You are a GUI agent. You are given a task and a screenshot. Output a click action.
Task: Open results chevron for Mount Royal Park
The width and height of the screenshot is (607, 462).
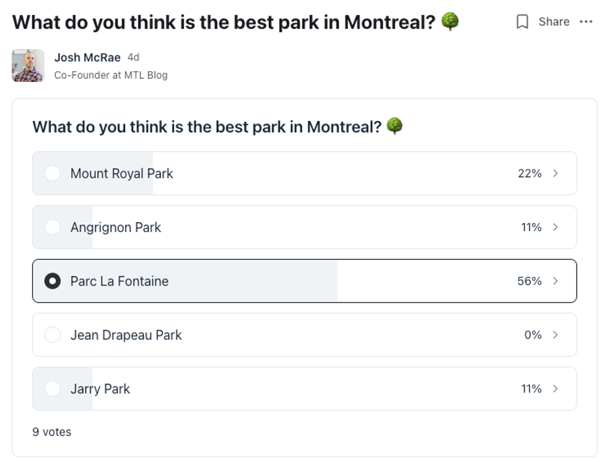click(x=554, y=173)
